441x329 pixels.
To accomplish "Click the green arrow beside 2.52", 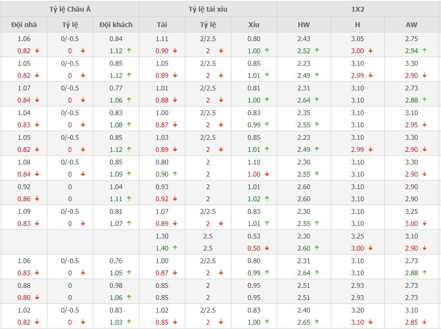I will click(317, 51).
